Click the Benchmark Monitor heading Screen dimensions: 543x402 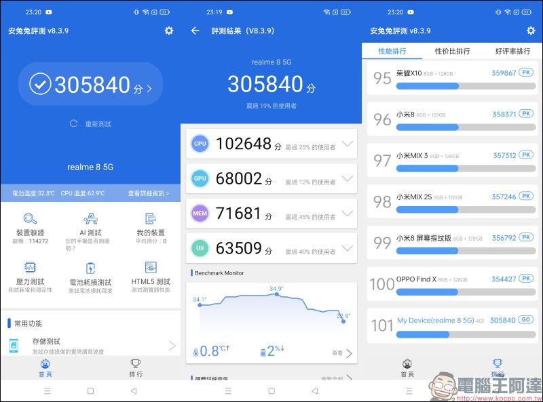219,273
